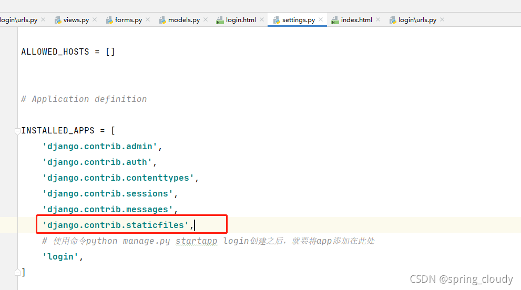Switch to the index.html tab
521x290 pixels.
tap(356, 20)
